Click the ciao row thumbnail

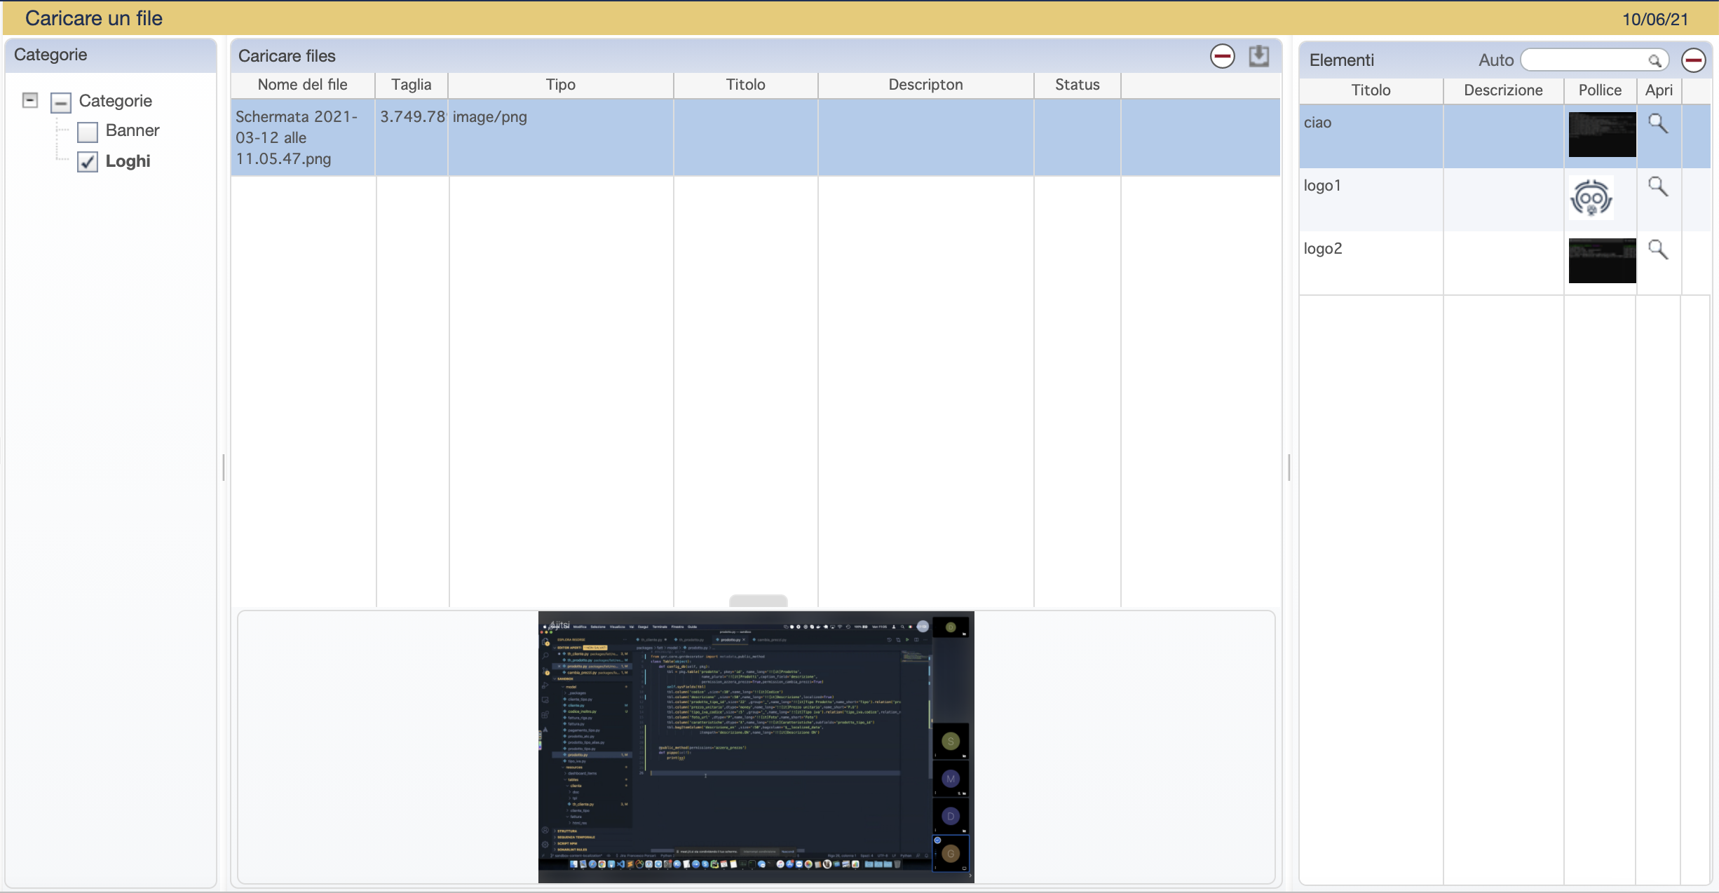tap(1602, 135)
